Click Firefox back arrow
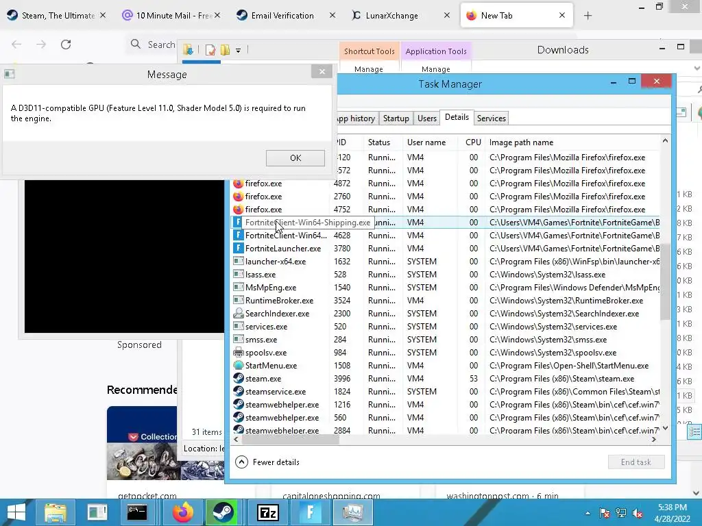The width and height of the screenshot is (702, 526). pyautogui.click(x=16, y=45)
